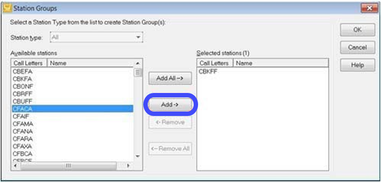Viewport: 381px width, 182px height.
Task: Click the grayed-out <-- Remove All button
Action: coord(170,148)
